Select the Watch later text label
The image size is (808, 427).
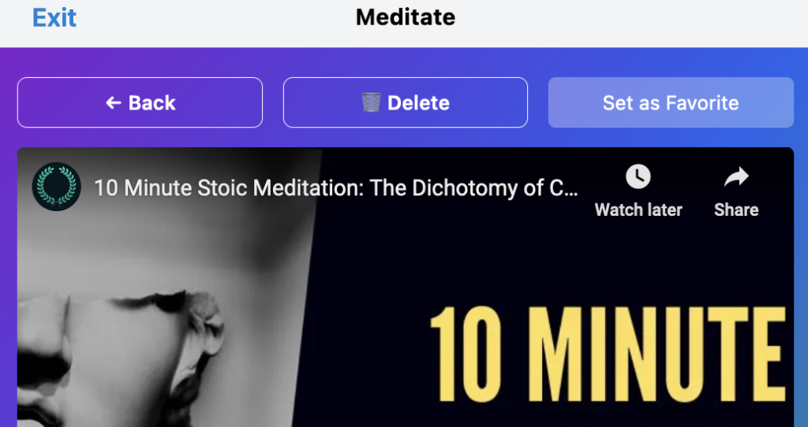pos(638,210)
